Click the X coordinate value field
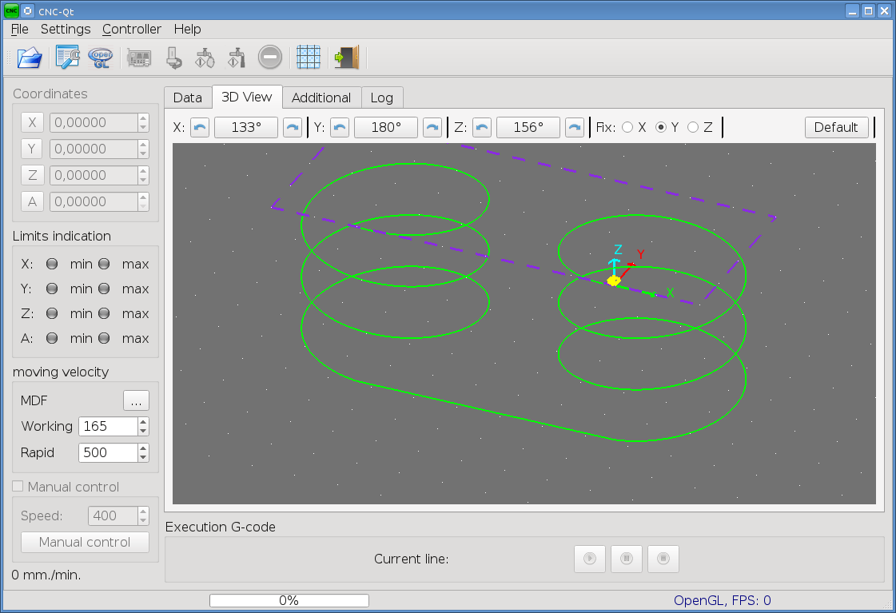Viewport: 896px width, 613px height. [x=94, y=122]
